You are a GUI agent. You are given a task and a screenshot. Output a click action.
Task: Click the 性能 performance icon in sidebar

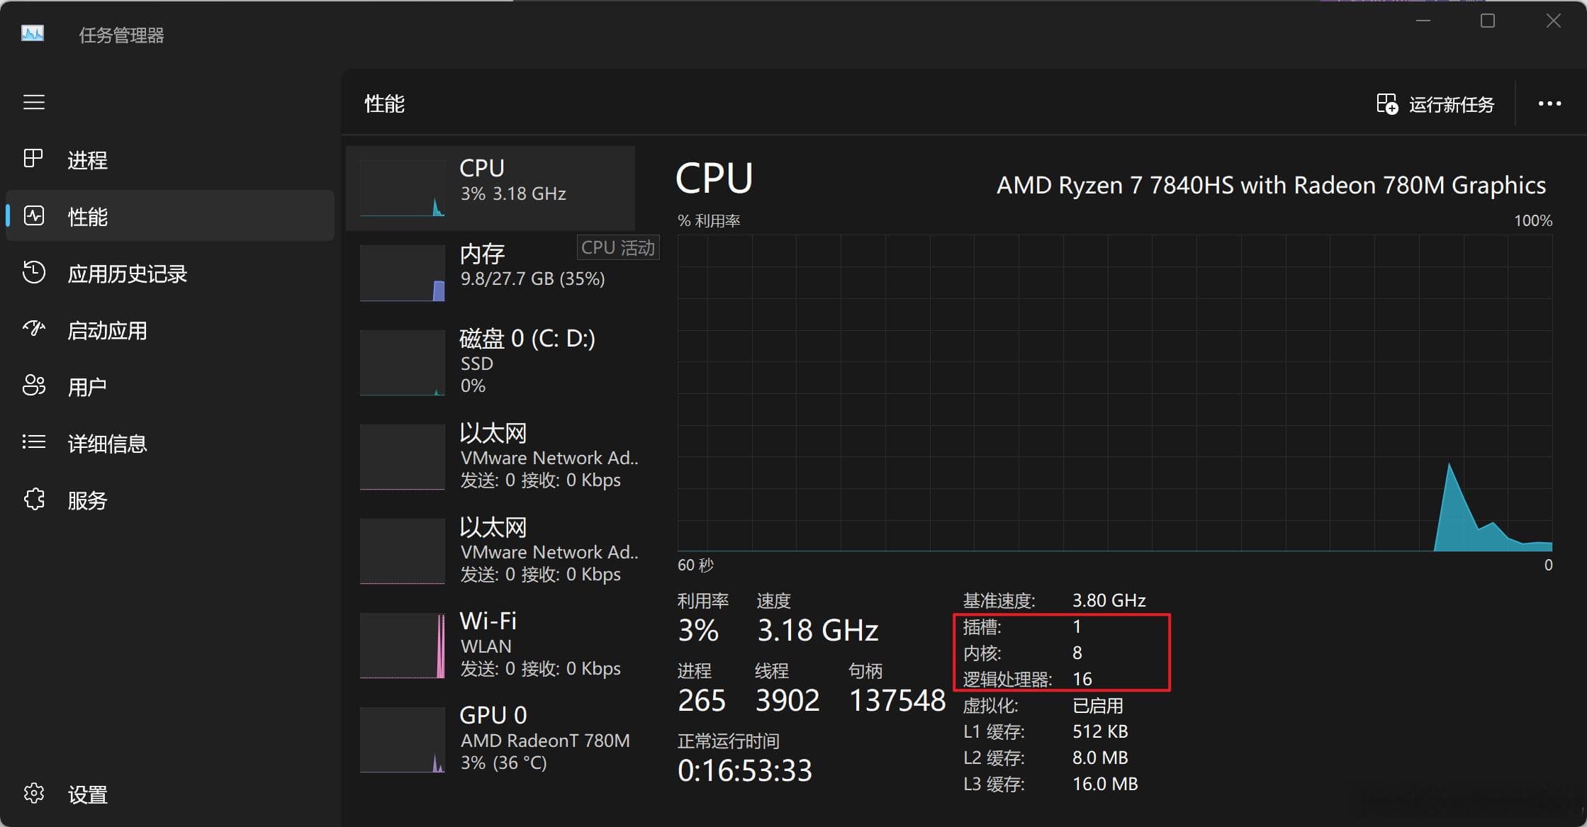click(33, 215)
